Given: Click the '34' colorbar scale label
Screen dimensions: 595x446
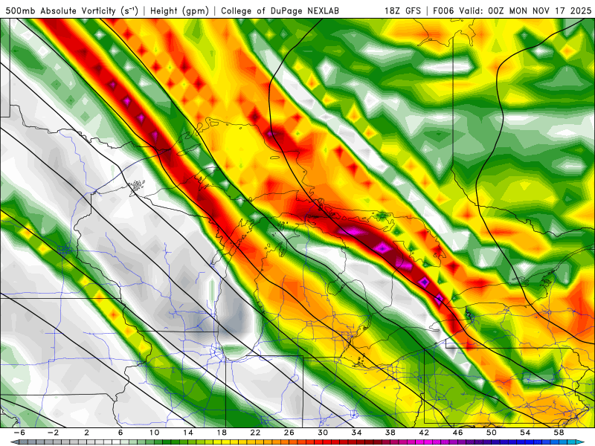Looking at the screenshot, I should [356, 433].
